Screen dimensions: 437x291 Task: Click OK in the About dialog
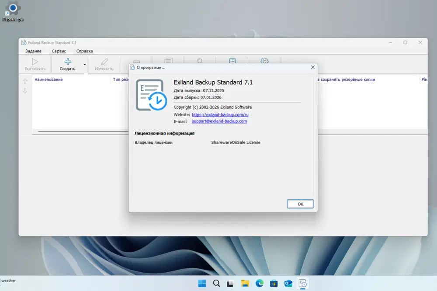coord(300,204)
